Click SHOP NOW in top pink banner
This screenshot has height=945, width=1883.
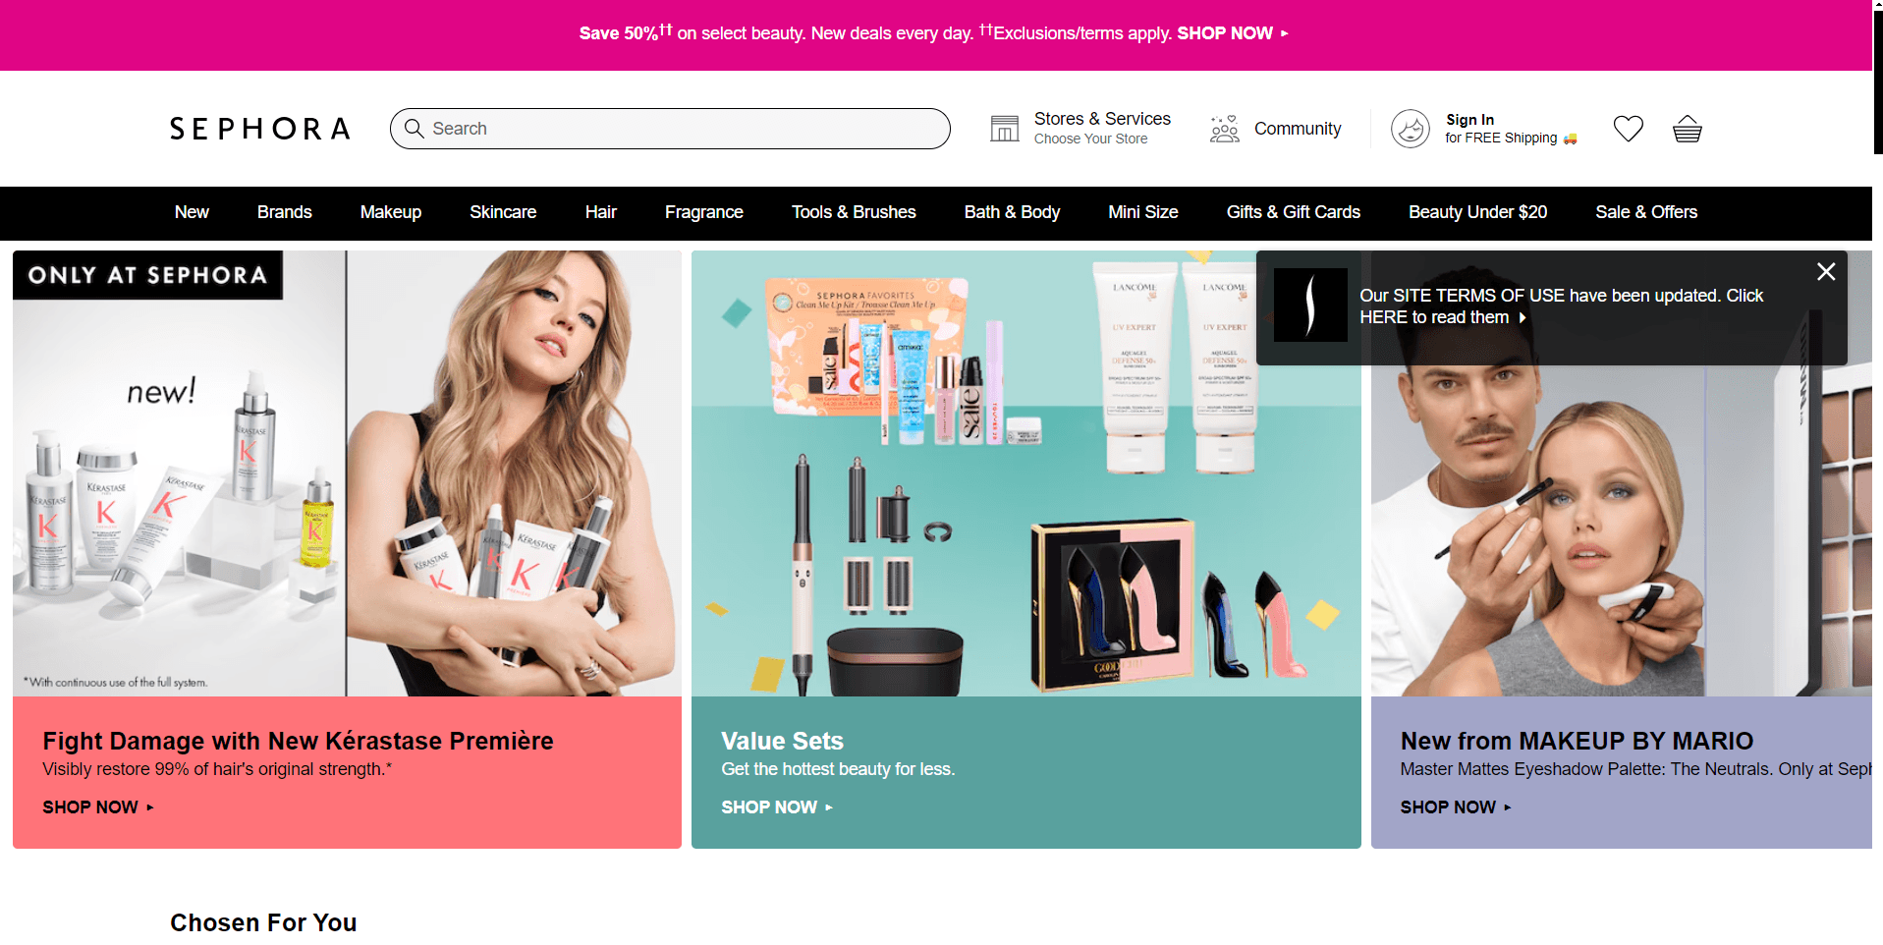[x=1233, y=33]
